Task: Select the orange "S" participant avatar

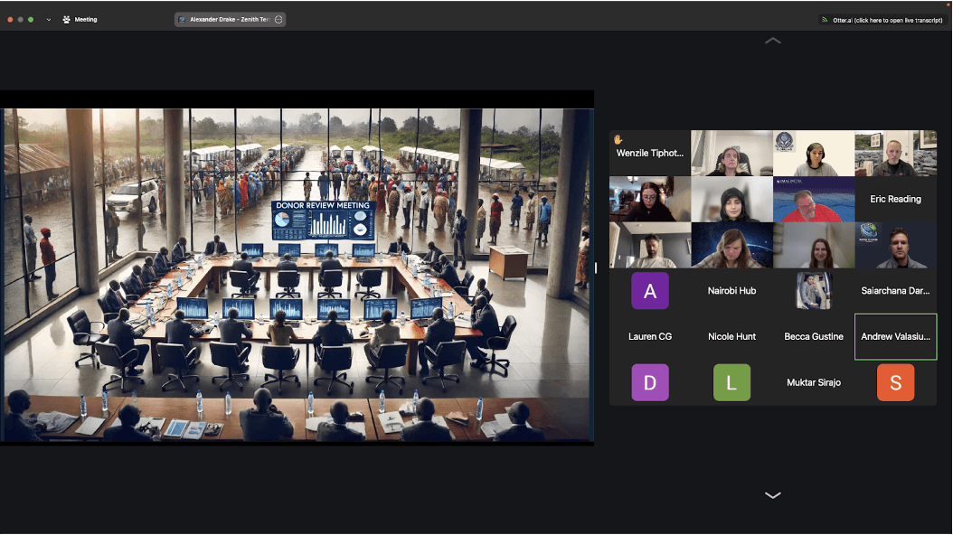Action: click(895, 382)
